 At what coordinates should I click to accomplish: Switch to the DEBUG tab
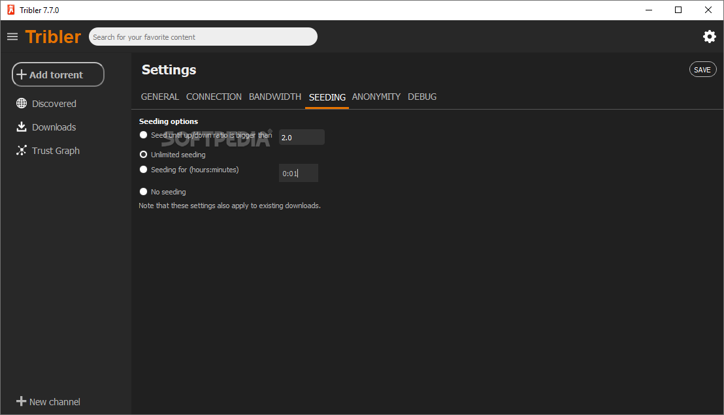[x=422, y=97]
